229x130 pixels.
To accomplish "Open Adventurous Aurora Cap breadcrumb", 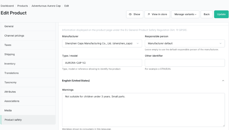I will [x=46, y=6].
